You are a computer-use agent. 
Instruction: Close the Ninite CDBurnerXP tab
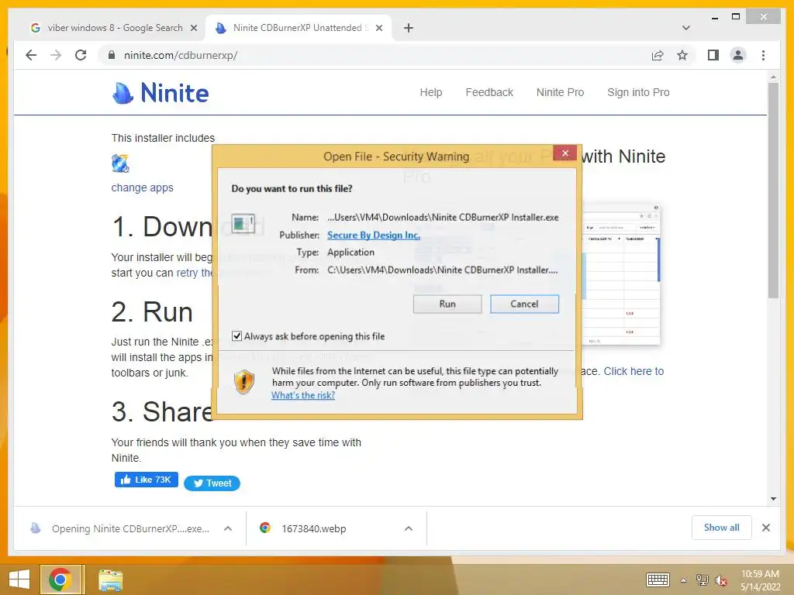[378, 28]
